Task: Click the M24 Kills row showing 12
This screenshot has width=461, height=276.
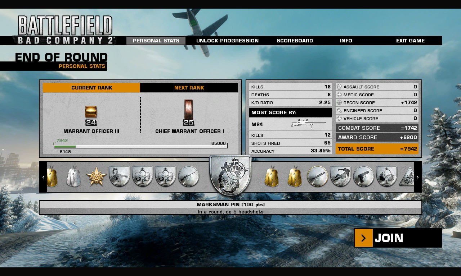Action: pyautogui.click(x=291, y=135)
